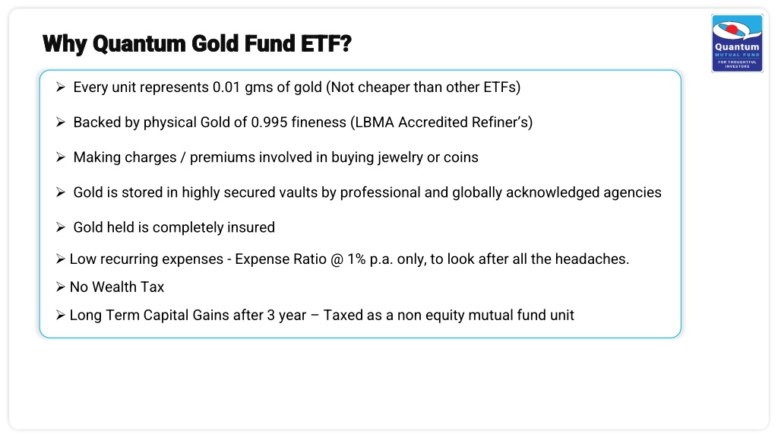Click the arrow bullet beside 'Making charges'
This screenshot has width=778, height=438.
pyautogui.click(x=61, y=157)
